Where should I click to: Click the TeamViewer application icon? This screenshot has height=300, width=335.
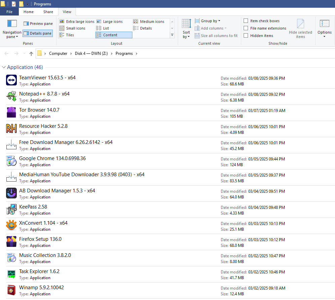(11, 80)
